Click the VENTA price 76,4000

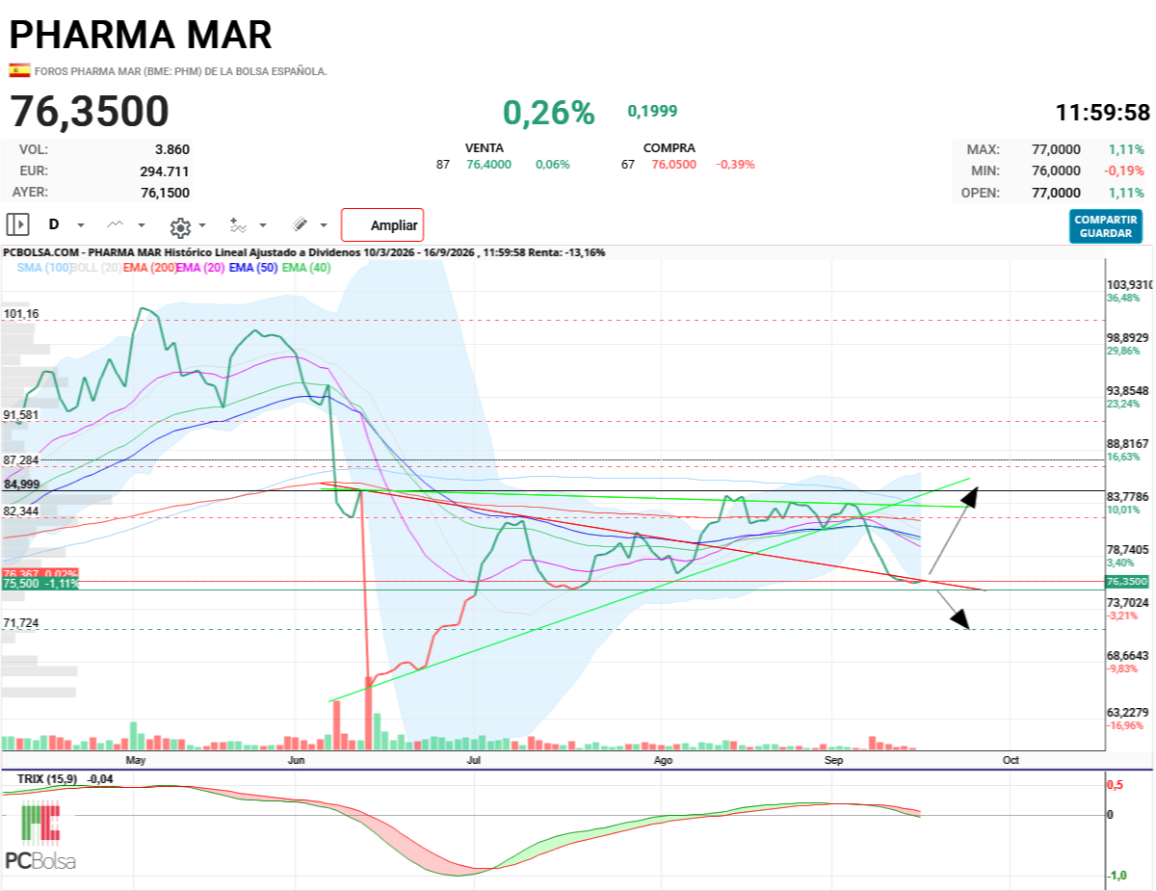point(489,164)
